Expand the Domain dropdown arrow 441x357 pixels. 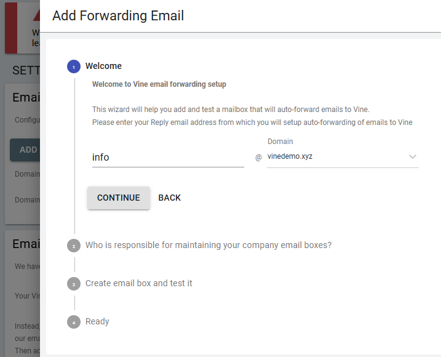(412, 157)
